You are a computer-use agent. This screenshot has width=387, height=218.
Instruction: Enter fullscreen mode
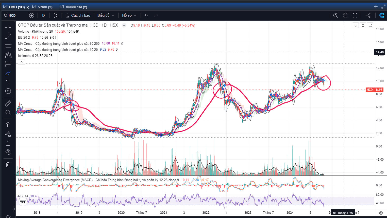tap(355, 15)
